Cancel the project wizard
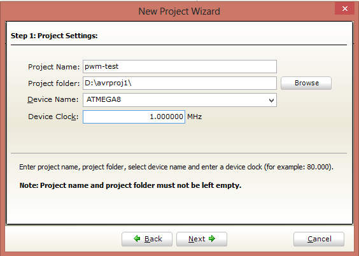The image size is (359, 256). tap(319, 239)
